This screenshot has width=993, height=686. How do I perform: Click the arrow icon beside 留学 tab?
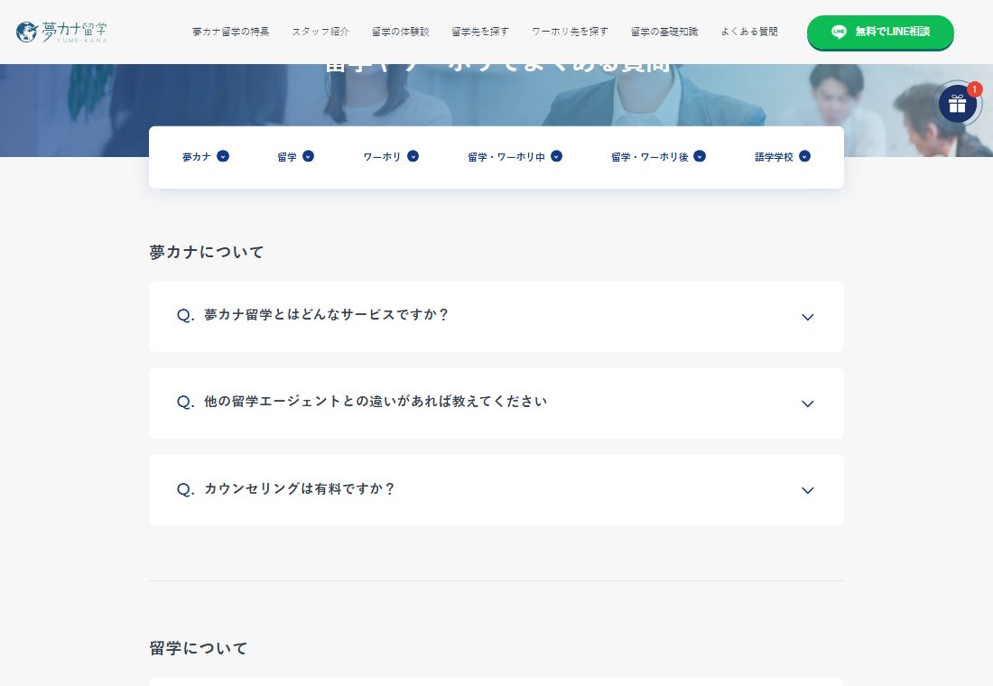[309, 156]
